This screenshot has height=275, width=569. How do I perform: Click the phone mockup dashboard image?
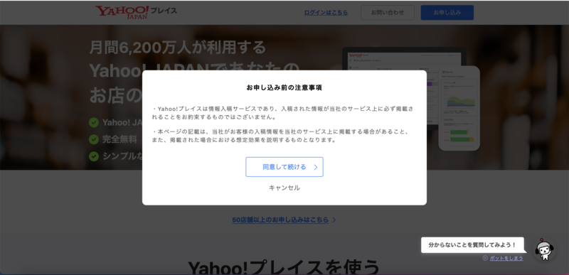coord(459,108)
